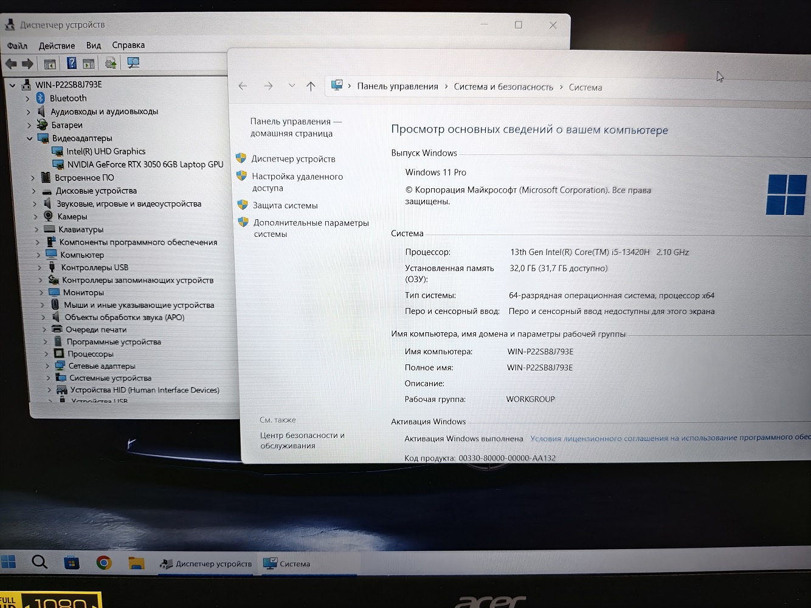The height and width of the screenshot is (608, 811).
Task: Click Система и безопасность breadcrumb
Action: point(503,87)
